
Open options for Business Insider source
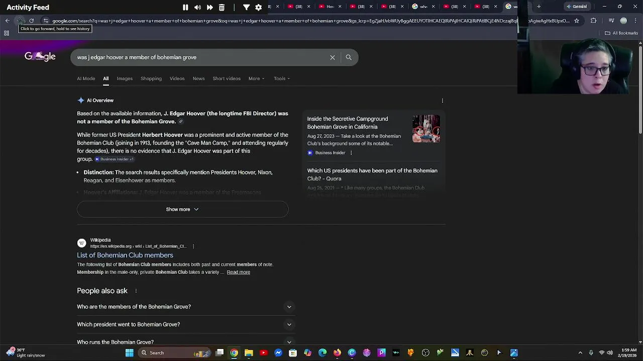351,152
